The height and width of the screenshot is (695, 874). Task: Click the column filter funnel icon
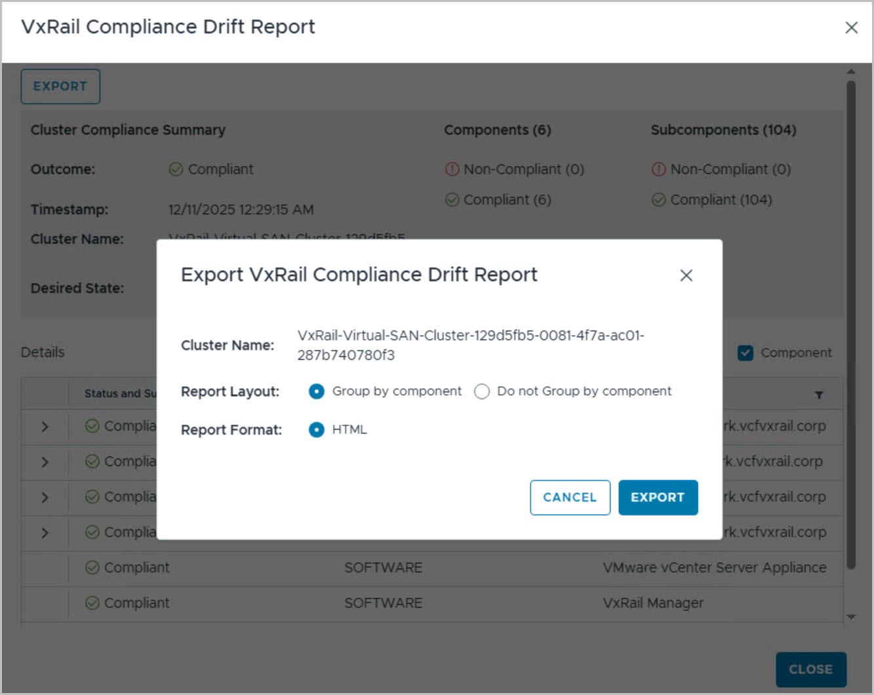click(818, 395)
